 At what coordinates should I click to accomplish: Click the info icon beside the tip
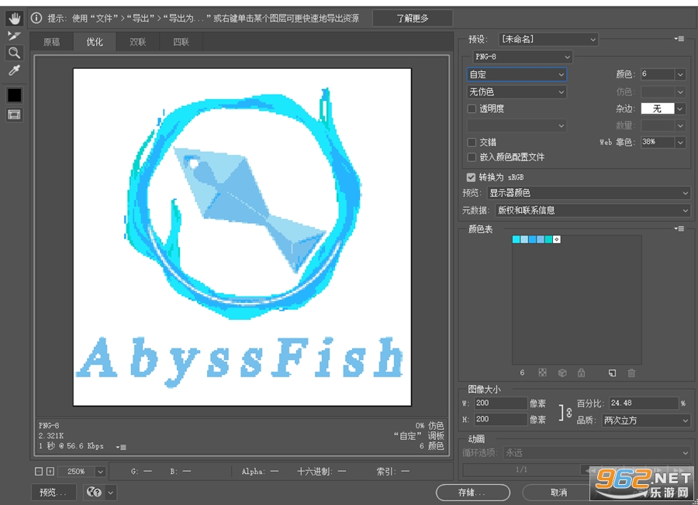pyautogui.click(x=36, y=18)
